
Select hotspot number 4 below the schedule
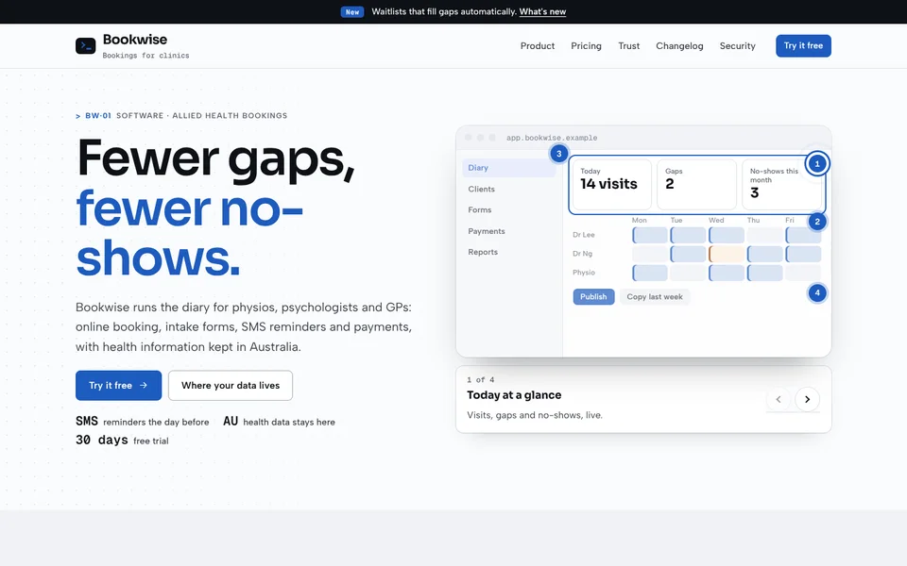816,292
